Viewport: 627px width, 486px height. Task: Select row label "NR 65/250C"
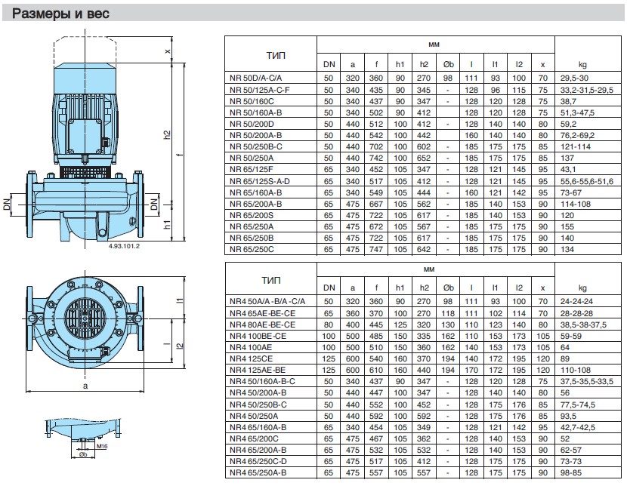(x=252, y=250)
